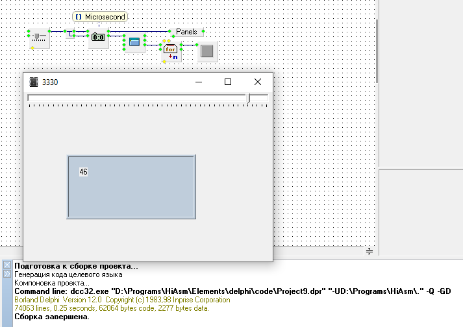The width and height of the screenshot is (463, 327).
Task: Click the 3330 window title icon
Action: pos(33,82)
